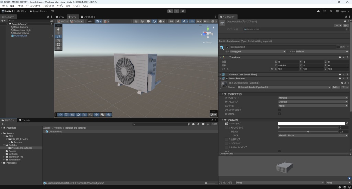The width and height of the screenshot is (352, 189).
Task: Open the Layout dropdown
Action: coord(343,11)
